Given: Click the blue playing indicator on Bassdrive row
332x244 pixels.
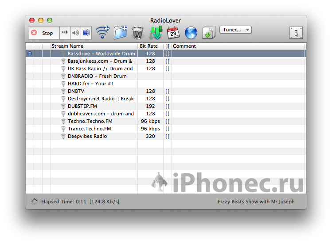Looking at the screenshot, I should tap(30, 53).
